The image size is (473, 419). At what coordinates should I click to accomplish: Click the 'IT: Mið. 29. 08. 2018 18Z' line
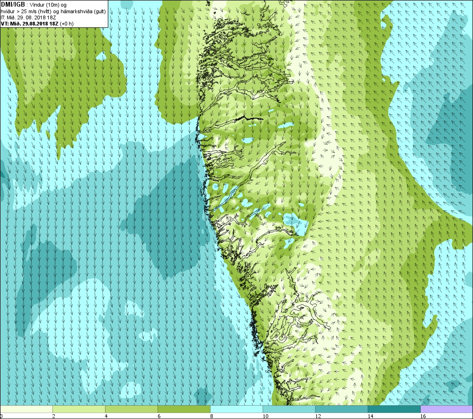pos(28,17)
